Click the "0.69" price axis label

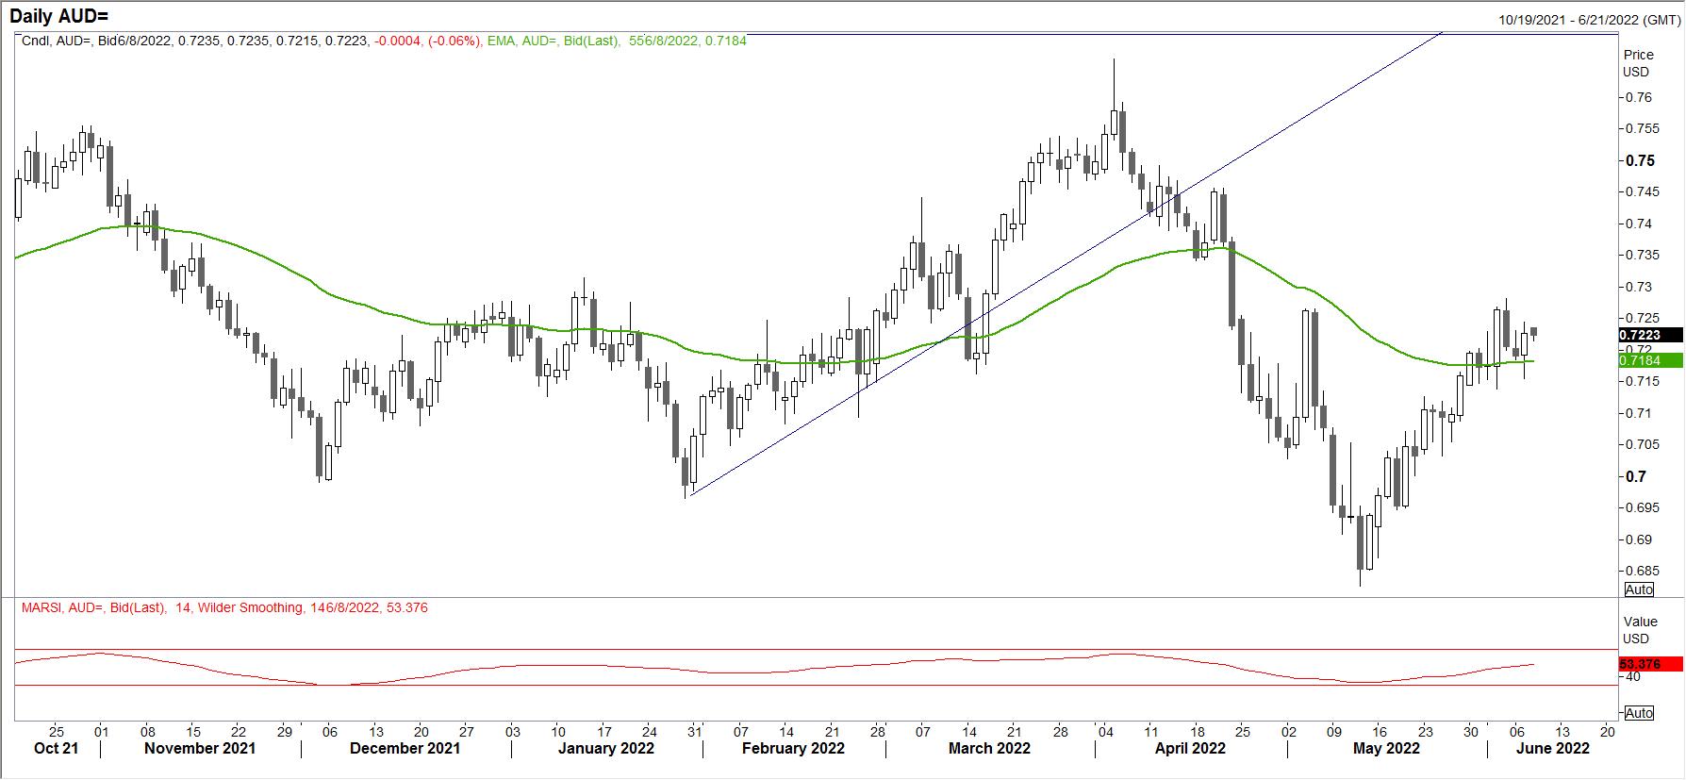pos(1639,539)
